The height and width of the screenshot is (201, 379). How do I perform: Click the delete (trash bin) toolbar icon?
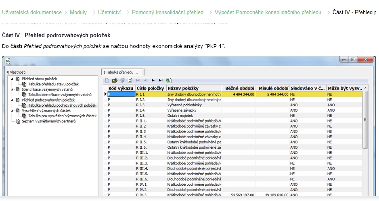coord(123,80)
